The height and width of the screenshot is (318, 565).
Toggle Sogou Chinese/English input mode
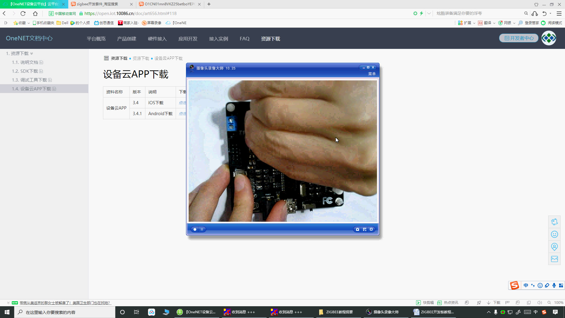(x=526, y=285)
